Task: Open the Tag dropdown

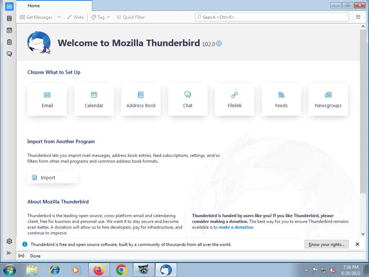Action: pyautogui.click(x=101, y=17)
